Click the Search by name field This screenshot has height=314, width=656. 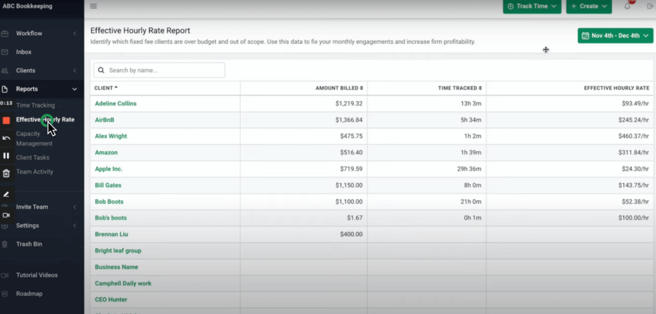coord(159,70)
